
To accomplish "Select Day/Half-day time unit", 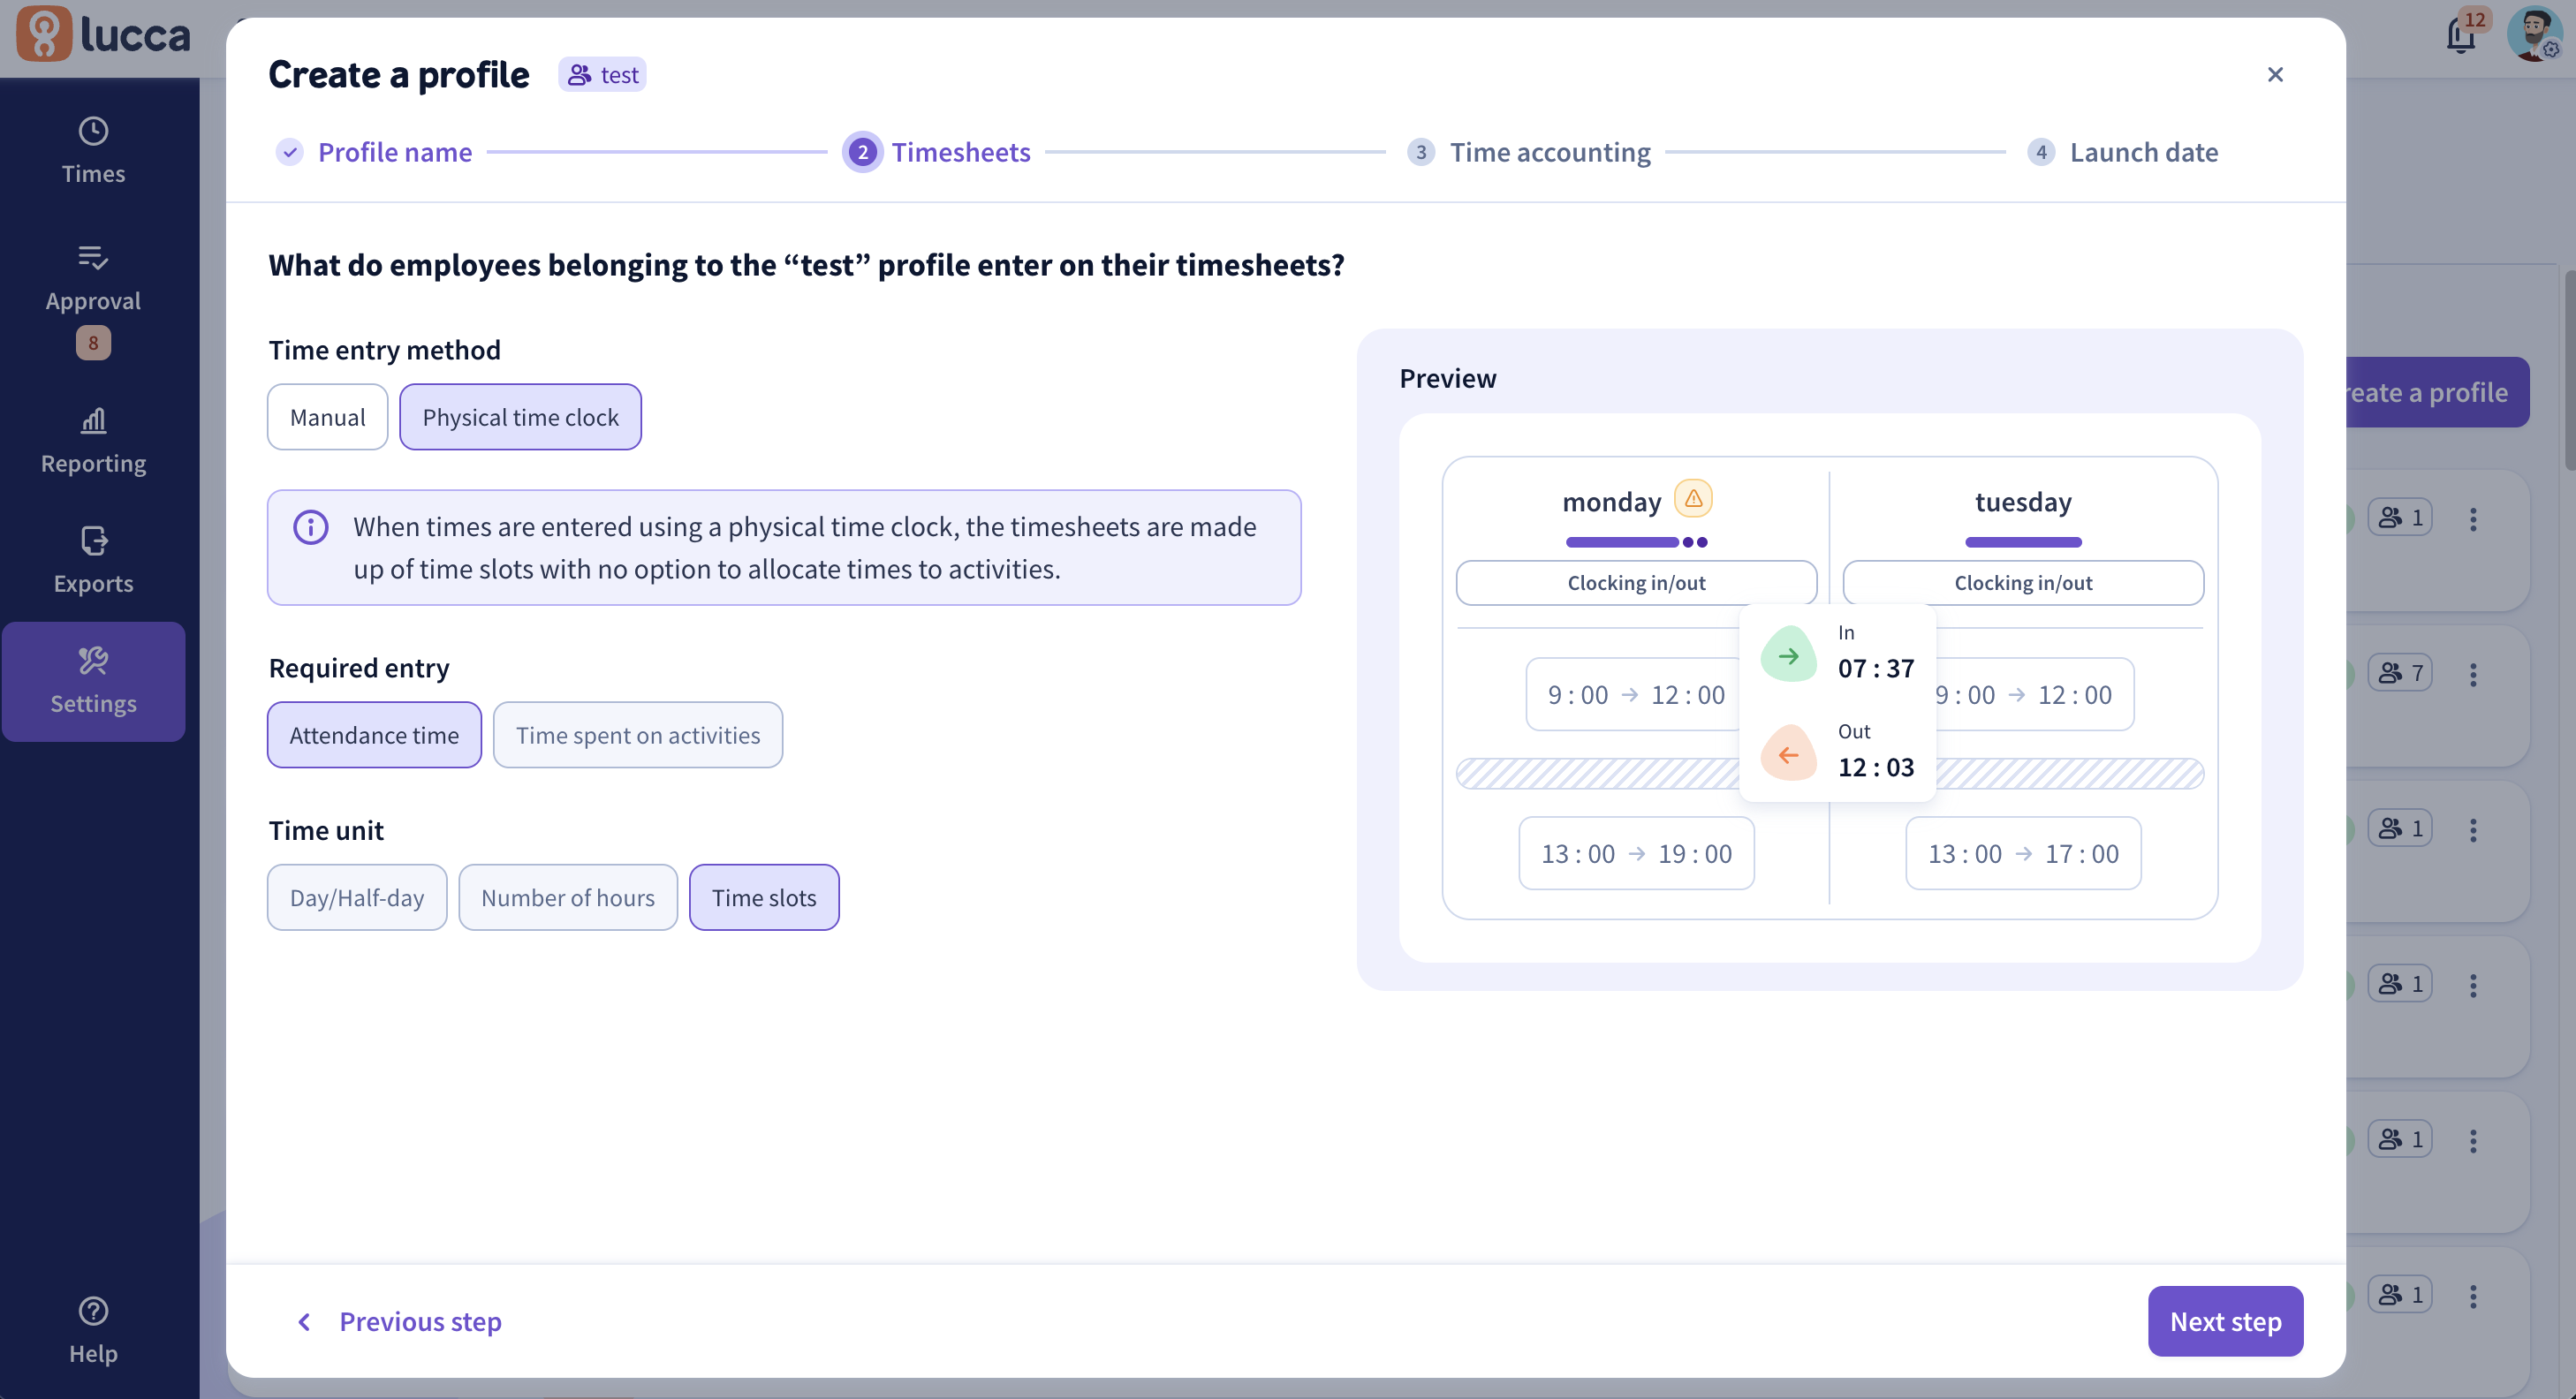I will (x=357, y=897).
